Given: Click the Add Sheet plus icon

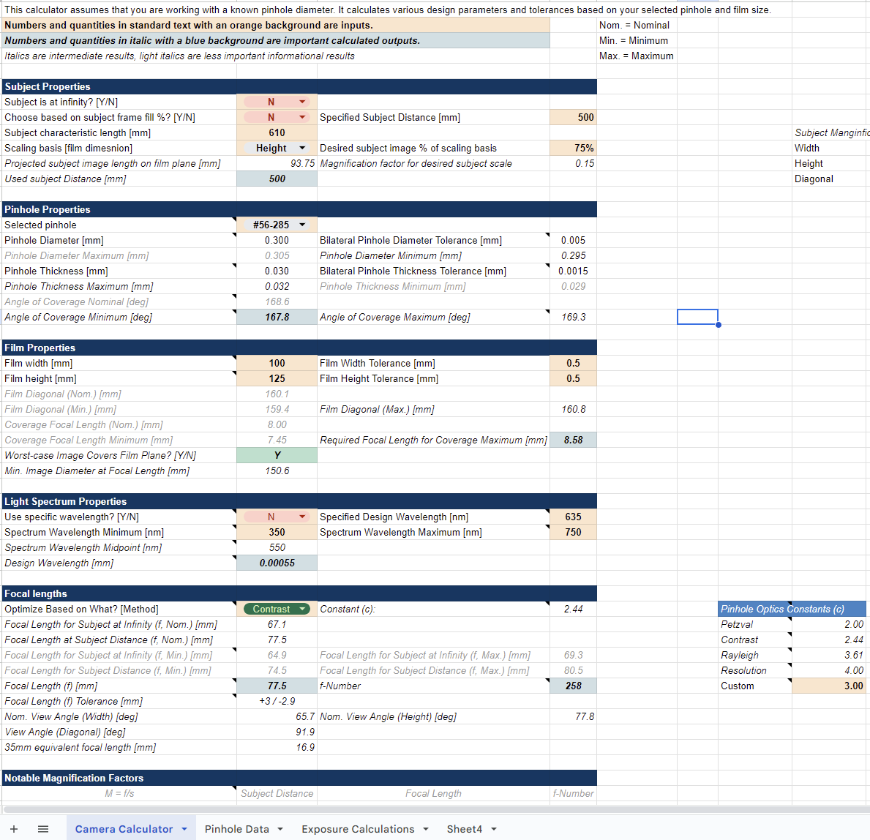Looking at the screenshot, I should (14, 829).
